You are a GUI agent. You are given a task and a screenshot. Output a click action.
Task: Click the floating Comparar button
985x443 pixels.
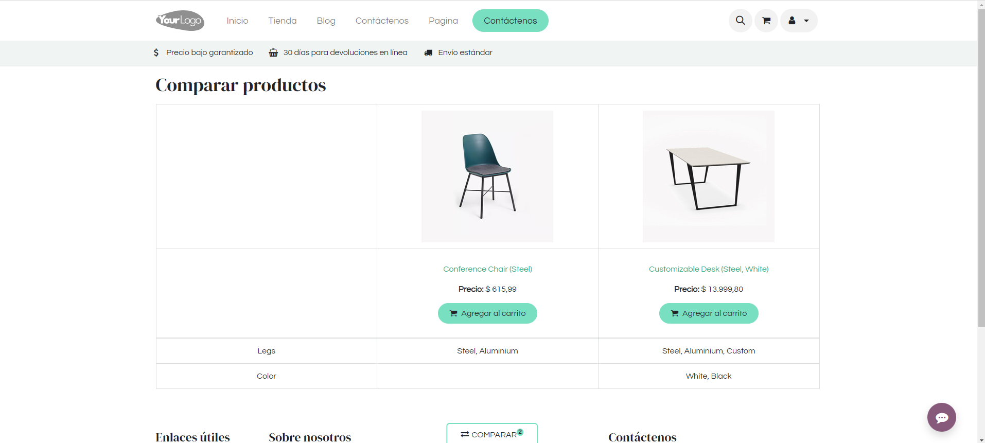(491, 434)
